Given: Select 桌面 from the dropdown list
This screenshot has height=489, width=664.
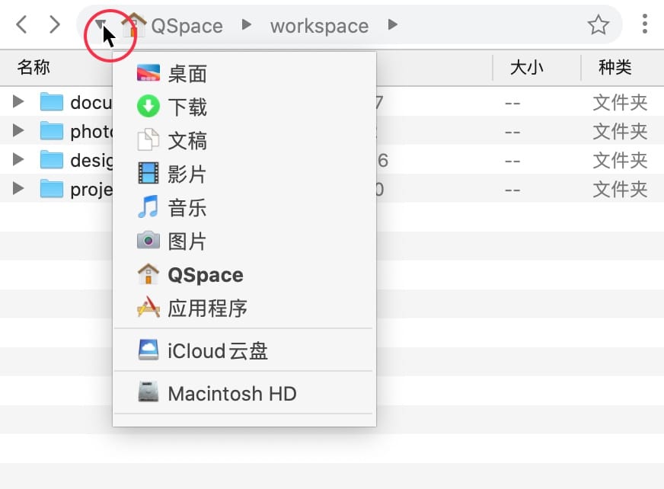Looking at the screenshot, I should click(187, 74).
